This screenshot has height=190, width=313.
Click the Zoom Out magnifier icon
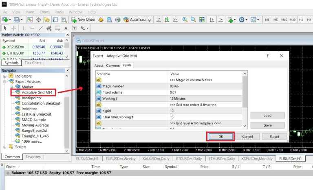coord(193,20)
